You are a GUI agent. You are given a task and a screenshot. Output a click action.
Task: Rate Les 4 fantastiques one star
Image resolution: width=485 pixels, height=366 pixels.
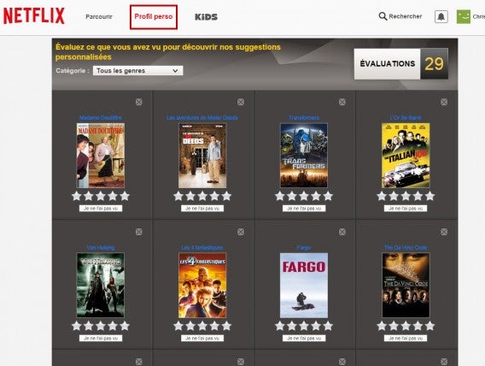point(178,326)
